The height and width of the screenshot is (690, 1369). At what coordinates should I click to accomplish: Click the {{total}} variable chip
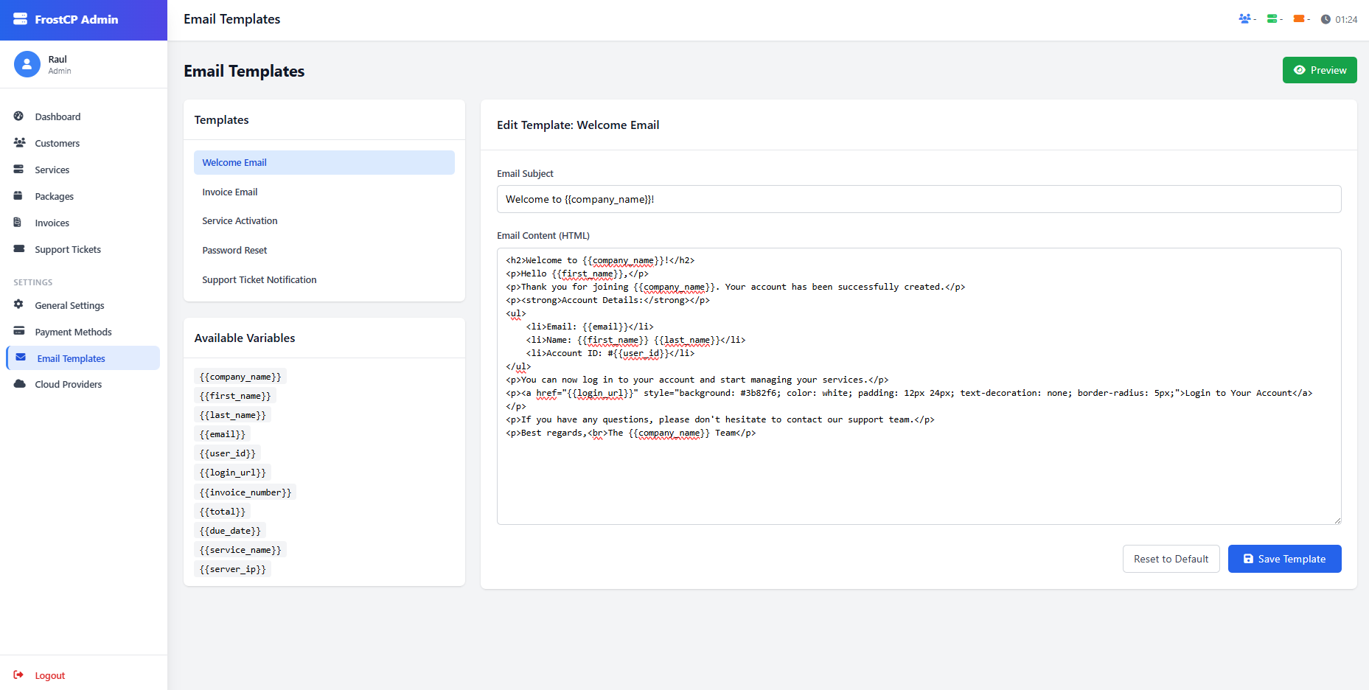tap(223, 512)
